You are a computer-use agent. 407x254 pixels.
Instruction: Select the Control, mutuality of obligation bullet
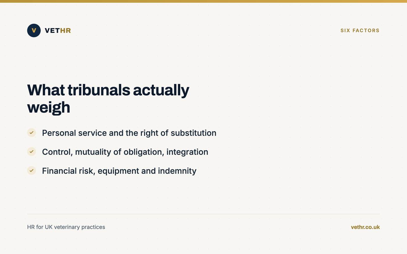[x=125, y=152]
